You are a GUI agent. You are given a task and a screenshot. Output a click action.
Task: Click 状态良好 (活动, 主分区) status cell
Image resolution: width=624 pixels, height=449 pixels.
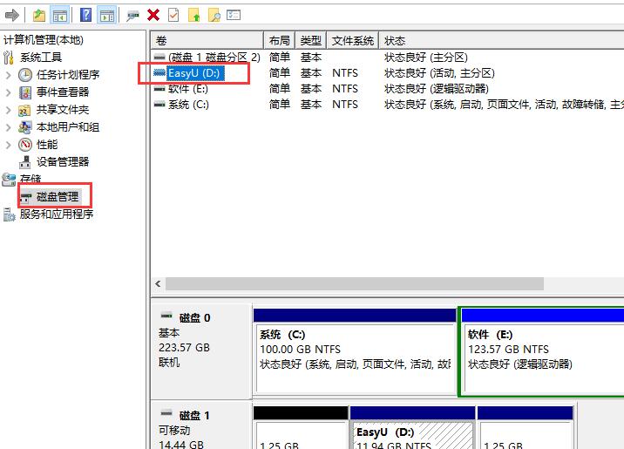439,73
